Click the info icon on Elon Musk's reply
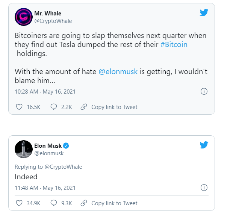Viewport: 239px width, 215px height. click(204, 187)
